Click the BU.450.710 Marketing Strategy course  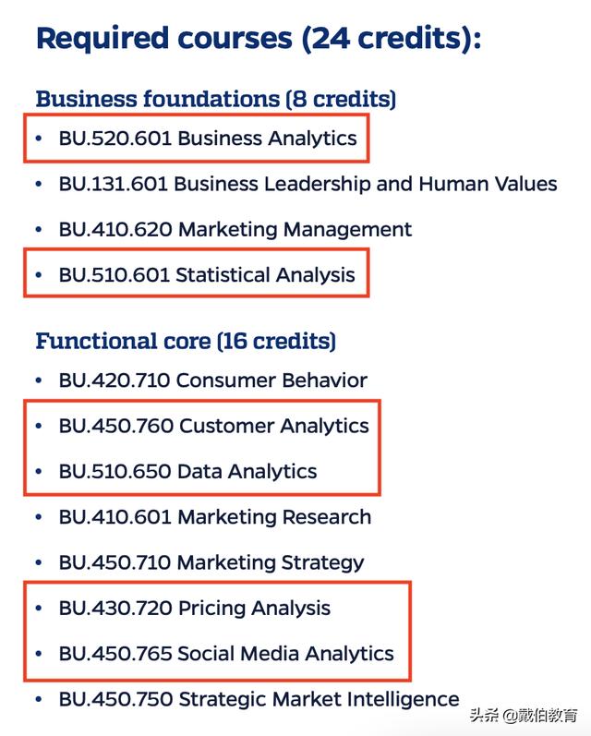211,562
